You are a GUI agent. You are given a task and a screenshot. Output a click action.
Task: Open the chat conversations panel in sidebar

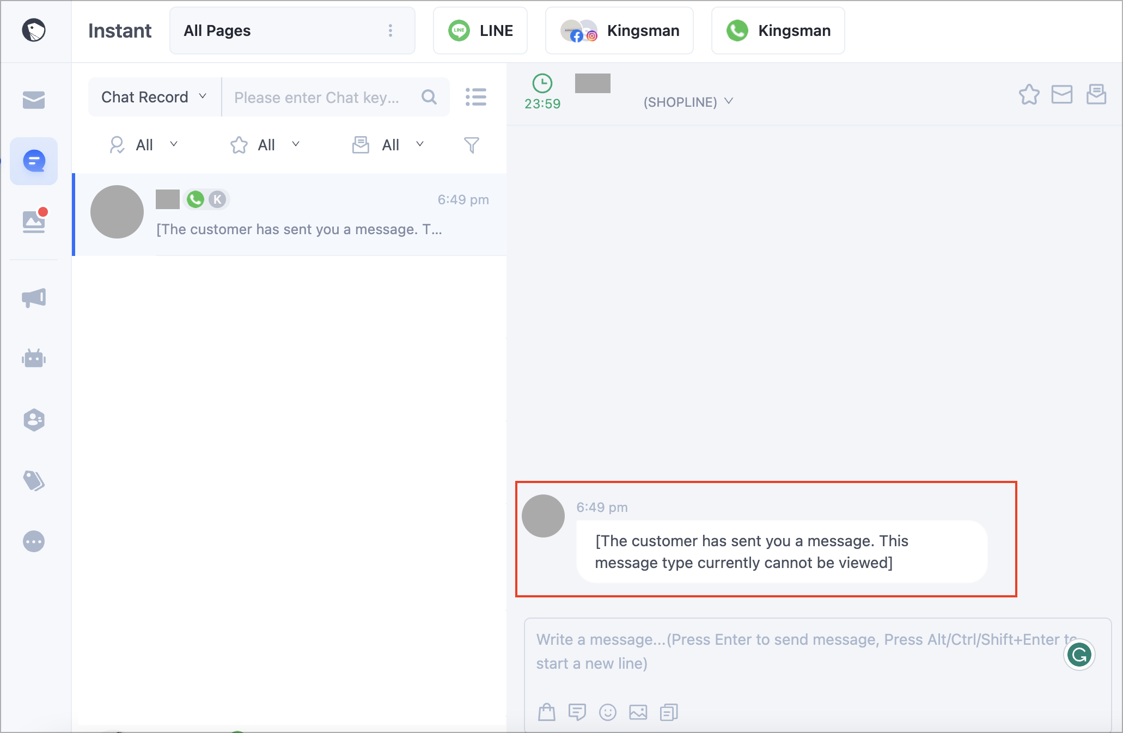[34, 161]
